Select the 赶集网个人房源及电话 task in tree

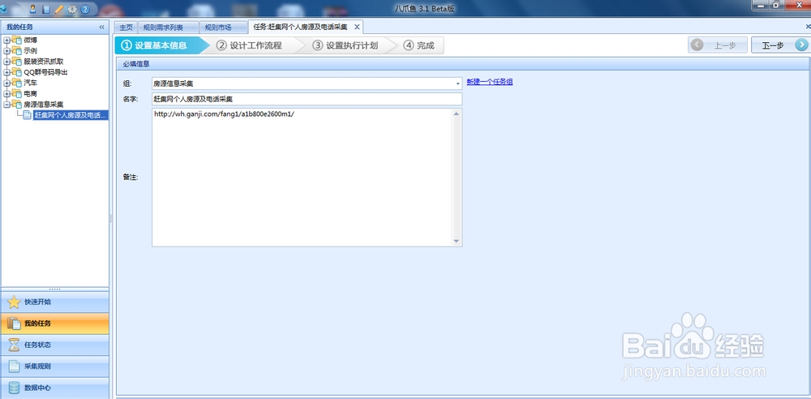pyautogui.click(x=71, y=115)
